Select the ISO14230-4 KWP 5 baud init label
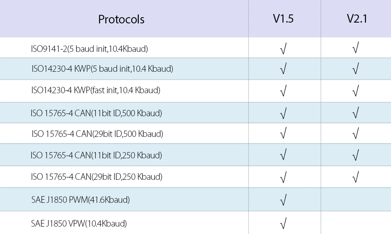Image resolution: width=391 pixels, height=234 pixels. click(x=102, y=69)
